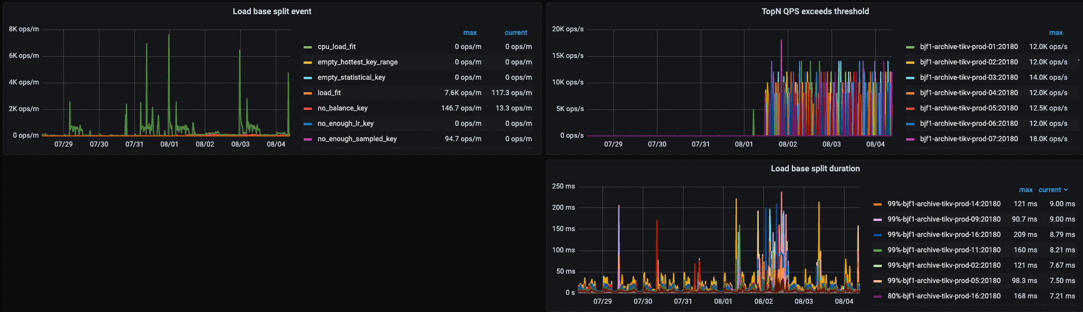Sort split event legend by current column
Screen dimensions: 1083x312
[x=515, y=32]
